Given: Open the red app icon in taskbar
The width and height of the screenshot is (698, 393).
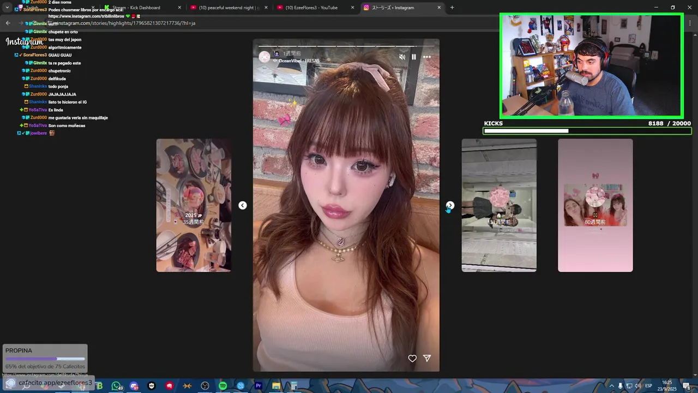Looking at the screenshot, I should [170, 386].
